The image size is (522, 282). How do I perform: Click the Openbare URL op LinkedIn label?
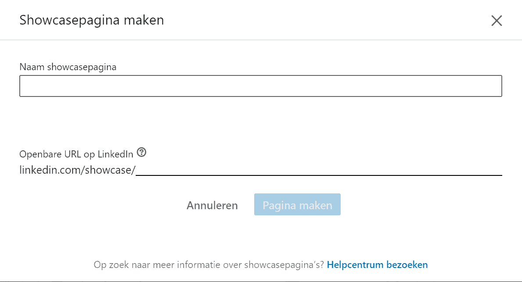(76, 154)
